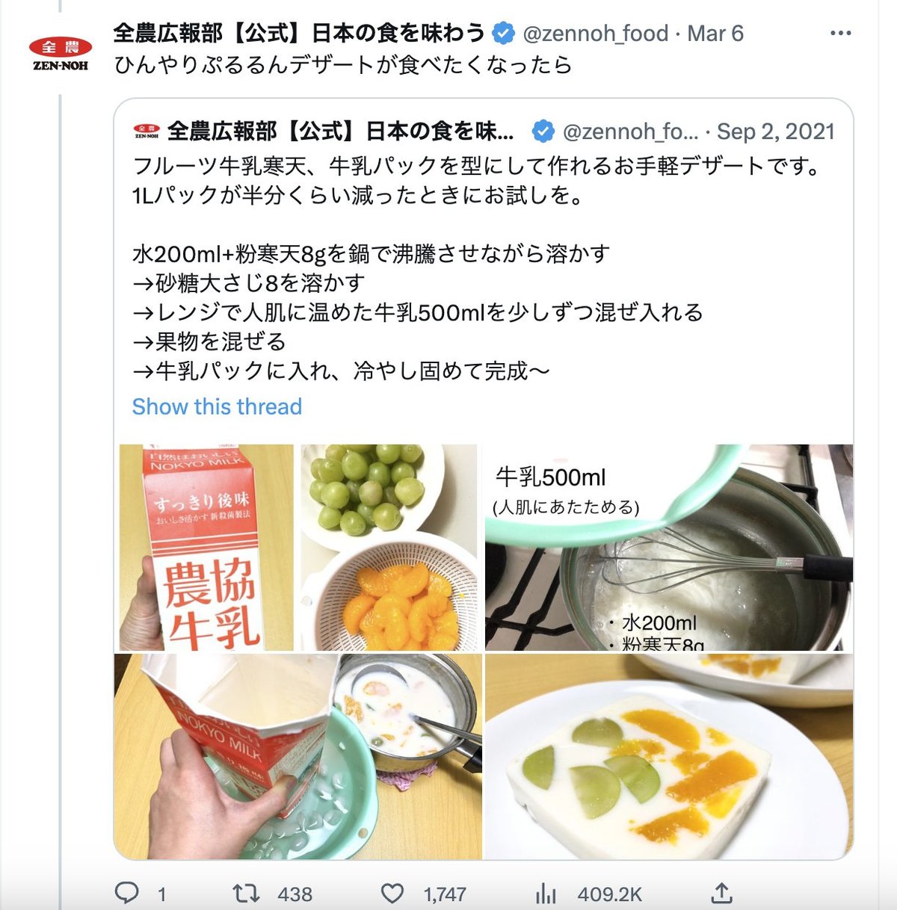897x910 pixels.
Task: Open the three-dot more options menu
Action: [x=841, y=34]
